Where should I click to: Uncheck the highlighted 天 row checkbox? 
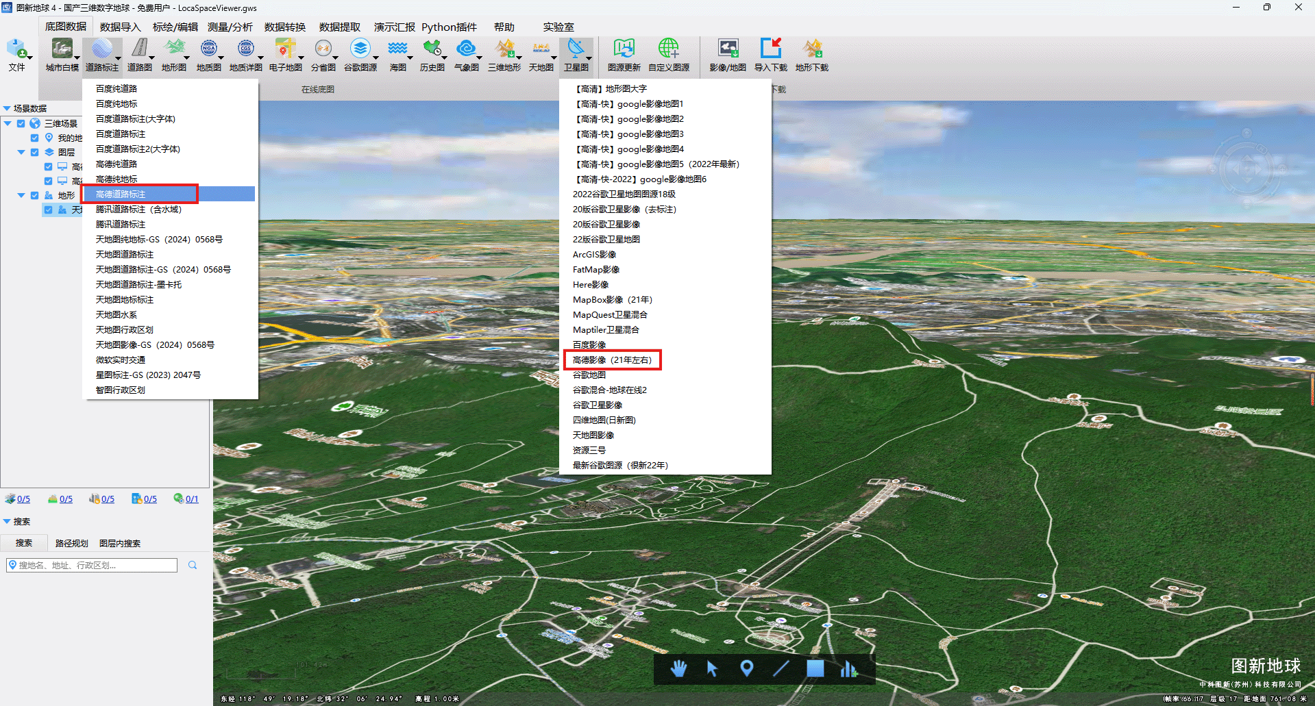coord(48,210)
